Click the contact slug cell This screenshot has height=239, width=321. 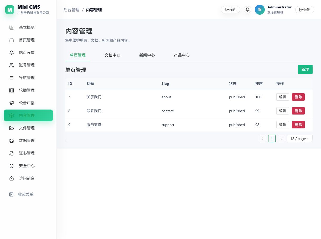(x=168, y=111)
